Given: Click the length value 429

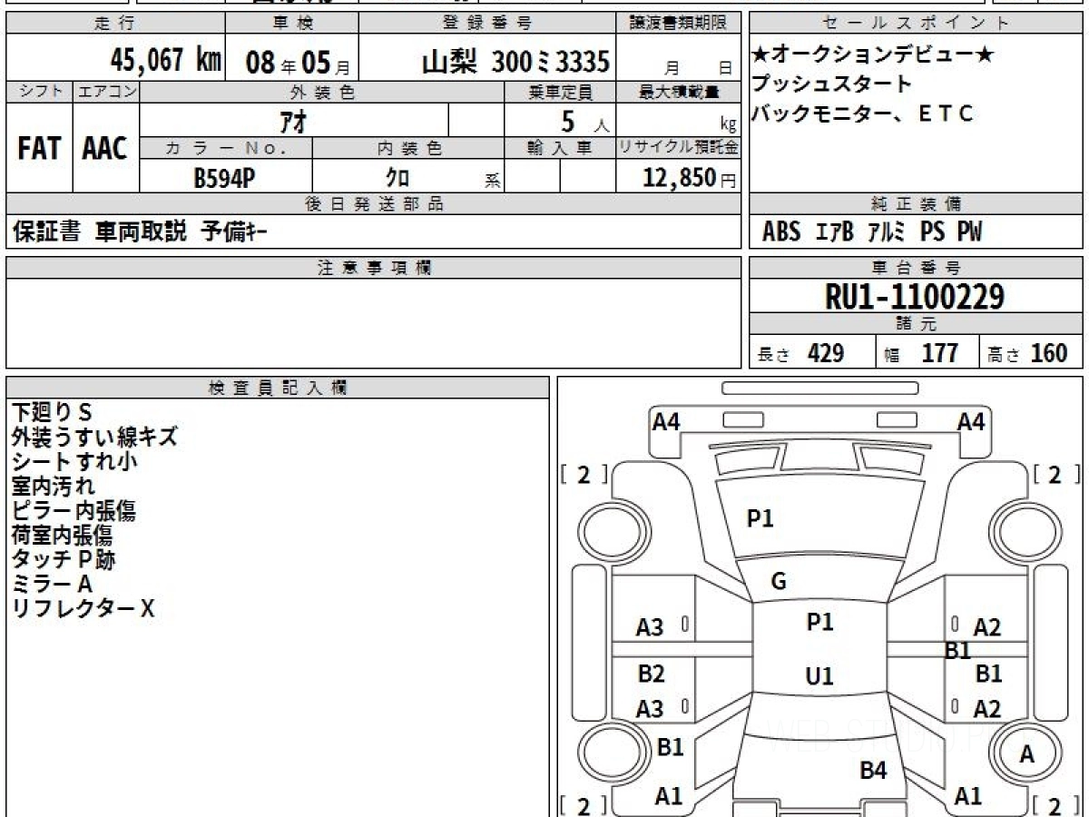Looking at the screenshot, I should (x=826, y=353).
